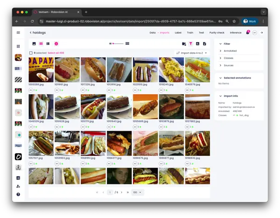Go to the Data tab
The width and height of the screenshot is (280, 218).
[153, 33]
